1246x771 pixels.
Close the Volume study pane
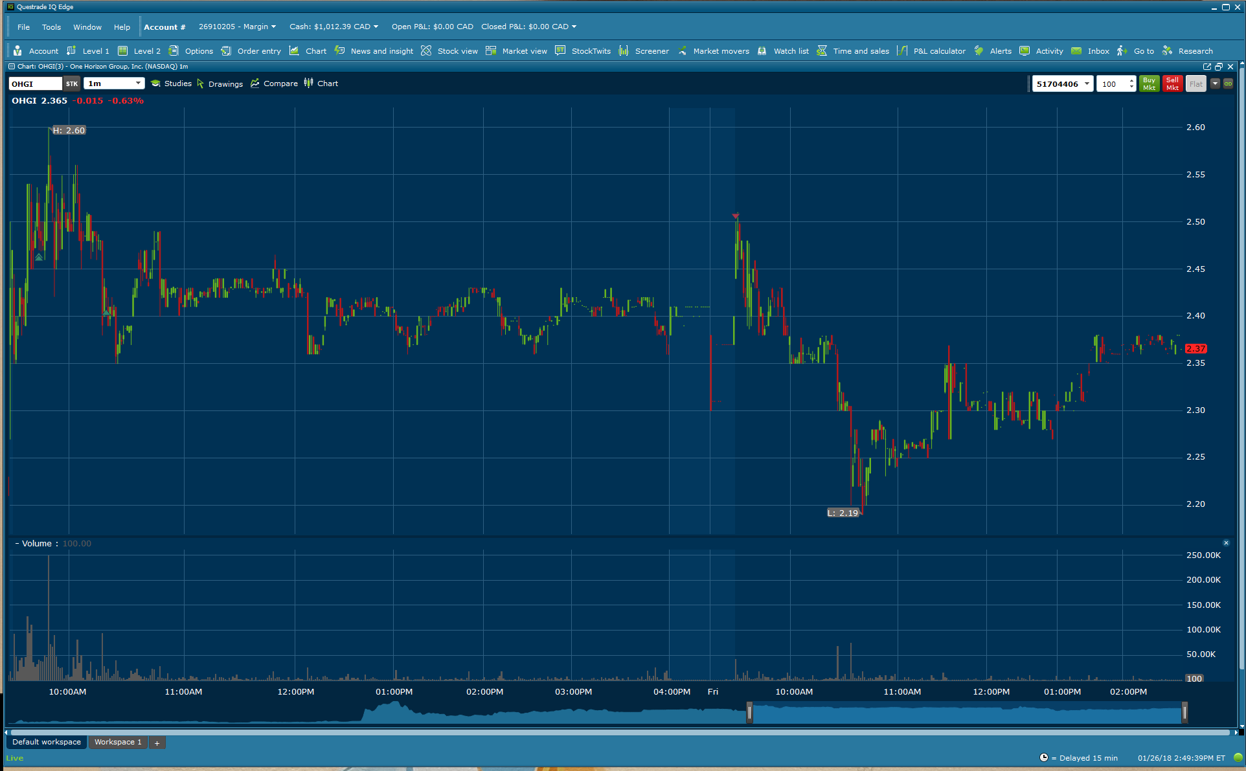pos(1226,543)
